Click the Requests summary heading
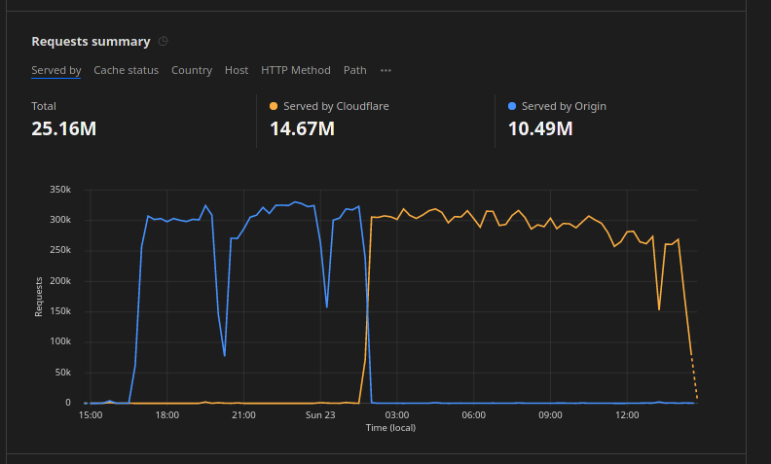The width and height of the screenshot is (771, 464). (x=91, y=41)
